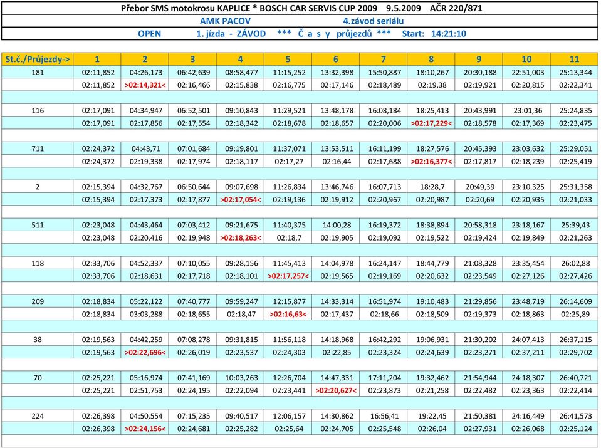Click cell with time '02:51,753'
This screenshot has width=601, height=448.
(x=145, y=390)
